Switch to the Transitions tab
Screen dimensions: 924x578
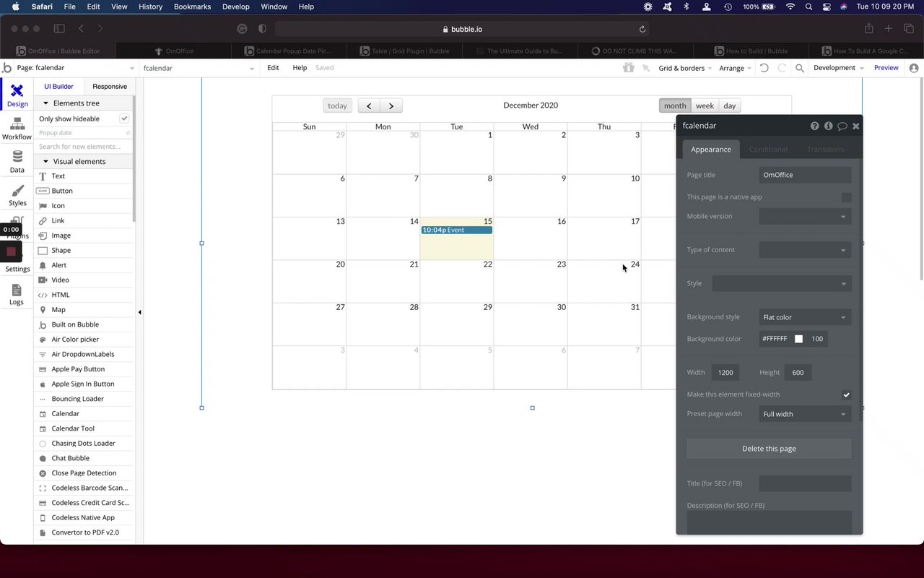click(825, 150)
